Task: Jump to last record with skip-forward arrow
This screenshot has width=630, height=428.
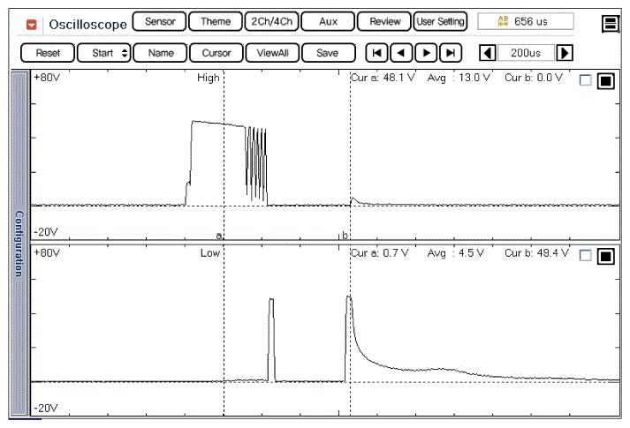Action: 452,53
